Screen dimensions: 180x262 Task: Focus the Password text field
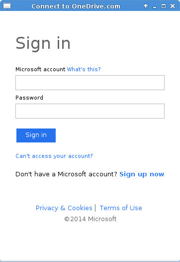[x=90, y=111]
